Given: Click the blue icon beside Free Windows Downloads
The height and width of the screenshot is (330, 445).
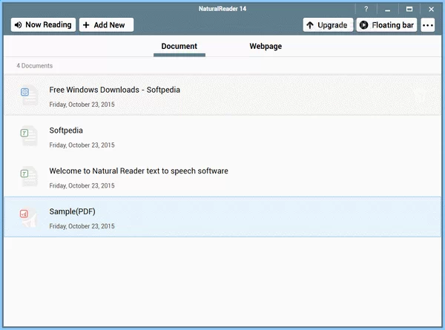Looking at the screenshot, I should 24,92.
